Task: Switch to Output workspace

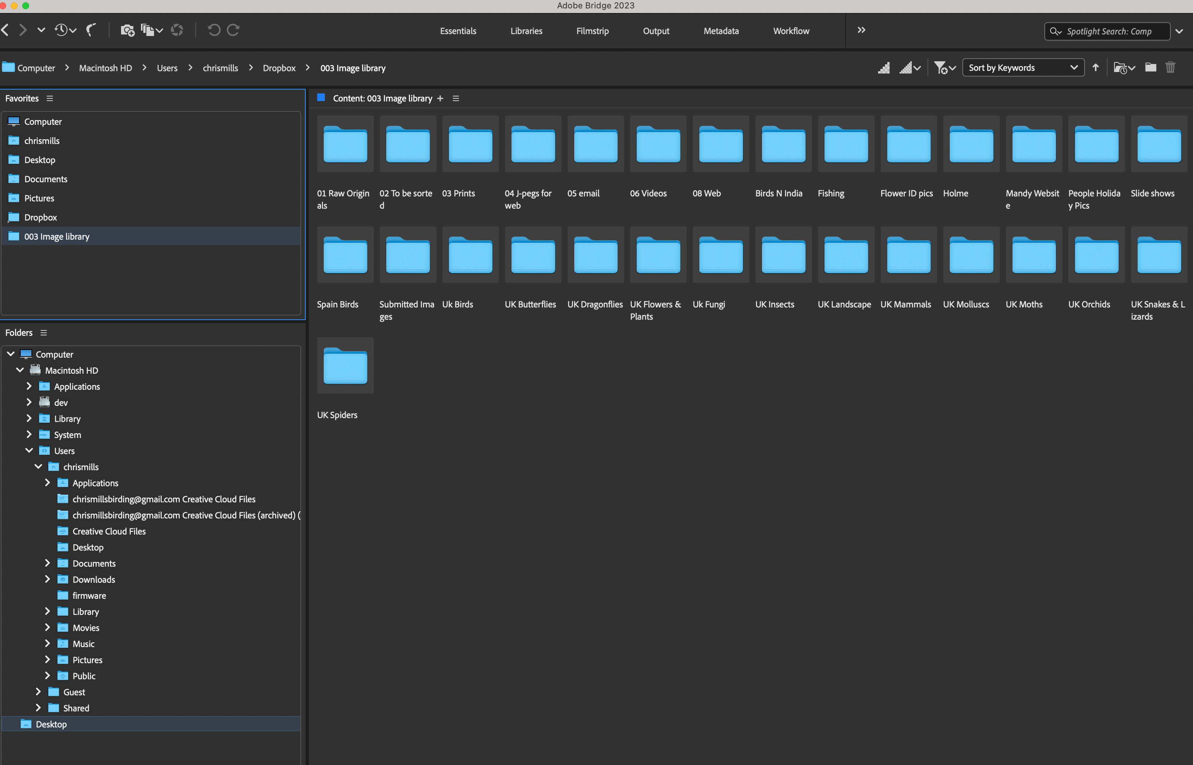Action: [x=655, y=31]
